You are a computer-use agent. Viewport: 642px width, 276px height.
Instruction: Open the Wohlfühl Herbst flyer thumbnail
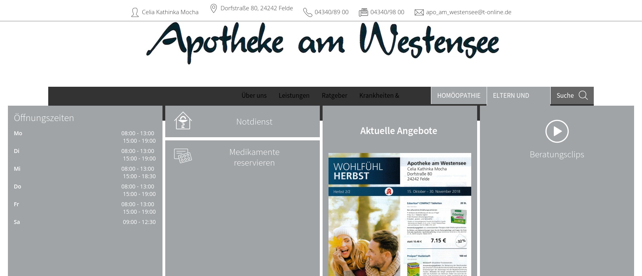point(400,214)
